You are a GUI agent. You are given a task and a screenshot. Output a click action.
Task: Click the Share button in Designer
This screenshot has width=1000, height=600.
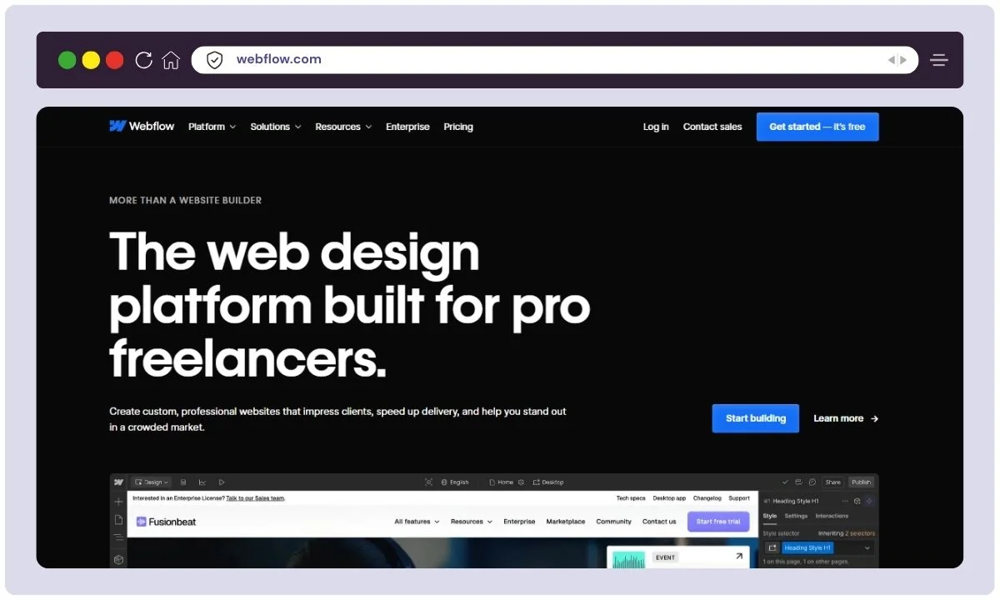pyautogui.click(x=832, y=482)
